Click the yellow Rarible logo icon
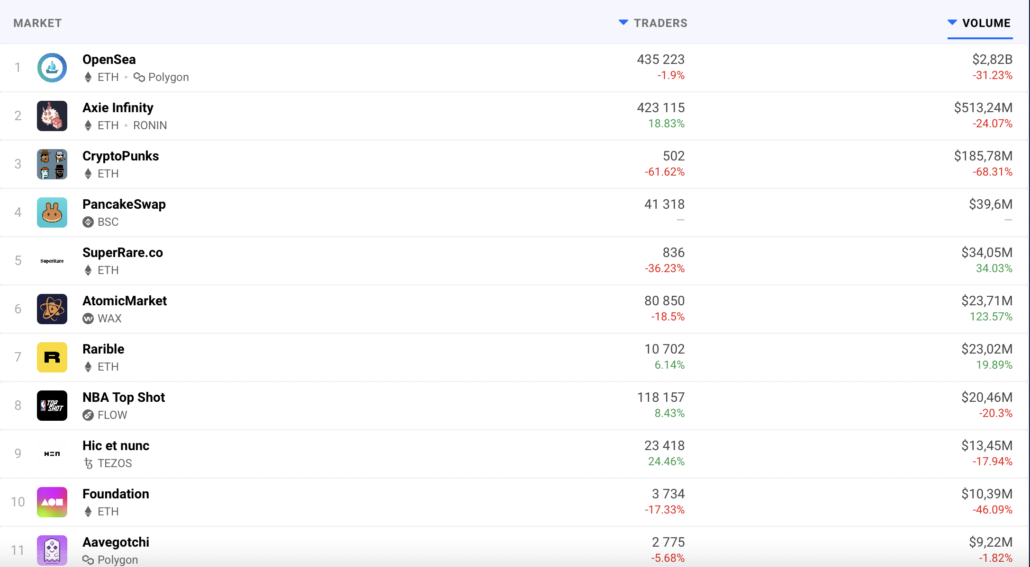This screenshot has height=567, width=1030. 52,357
